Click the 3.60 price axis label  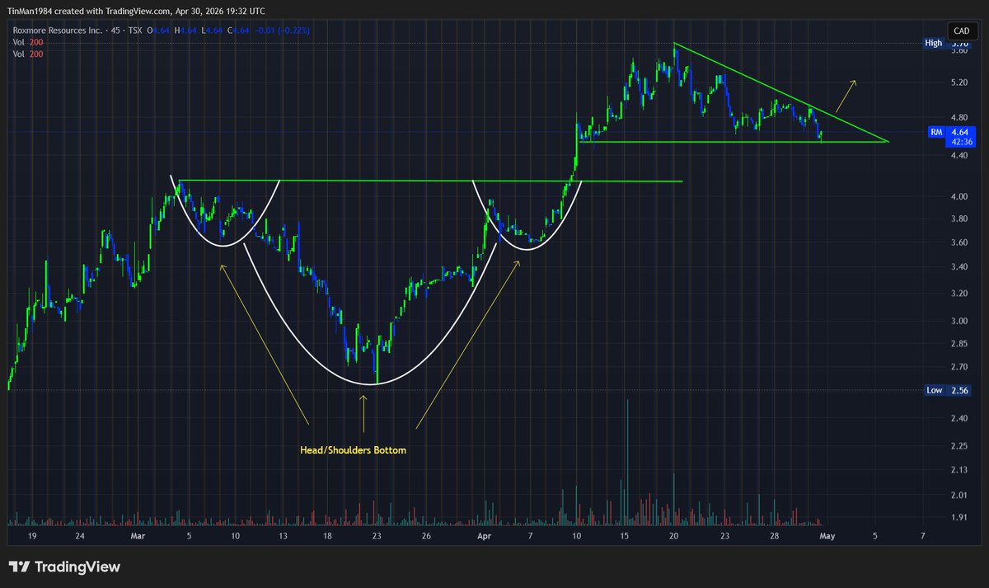[x=960, y=242]
